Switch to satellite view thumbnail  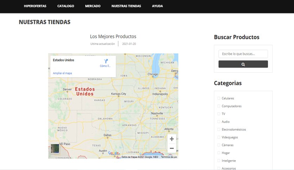(x=55, y=149)
